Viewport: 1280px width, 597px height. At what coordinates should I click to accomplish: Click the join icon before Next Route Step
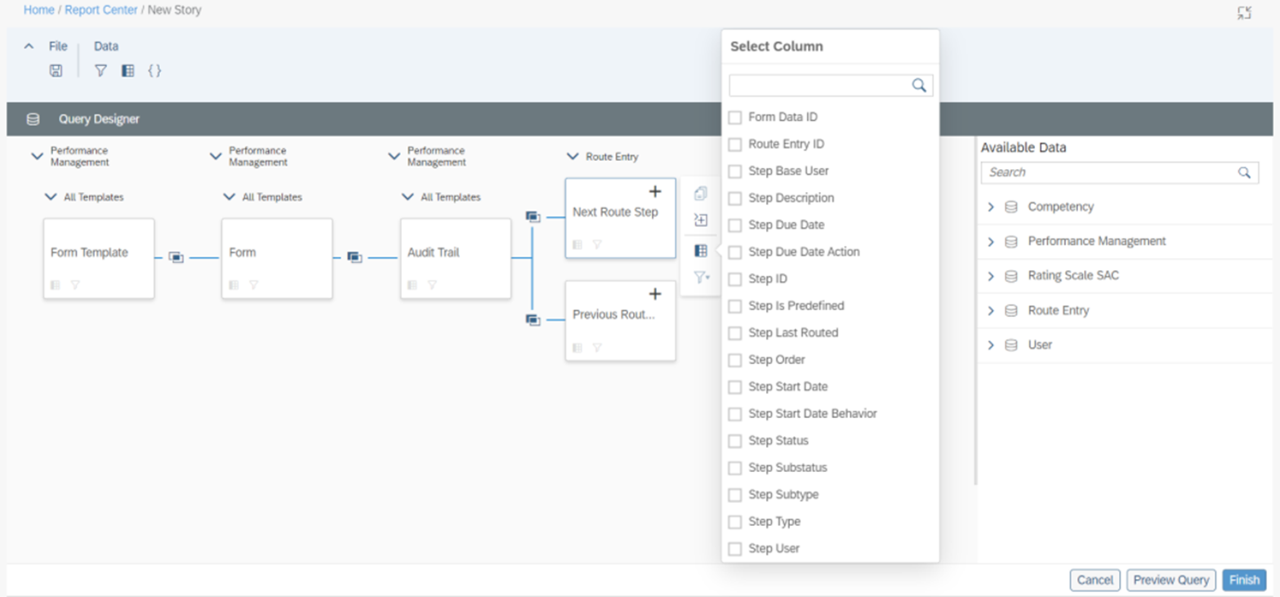tap(533, 217)
